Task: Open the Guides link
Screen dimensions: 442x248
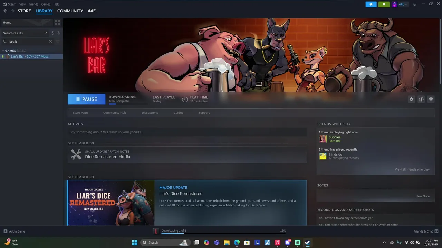Action: click(x=178, y=113)
